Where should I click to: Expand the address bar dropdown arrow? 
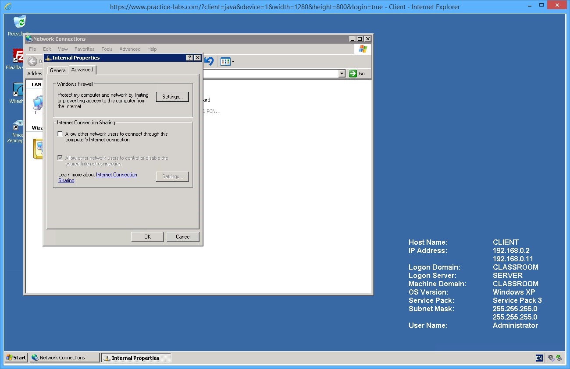342,74
